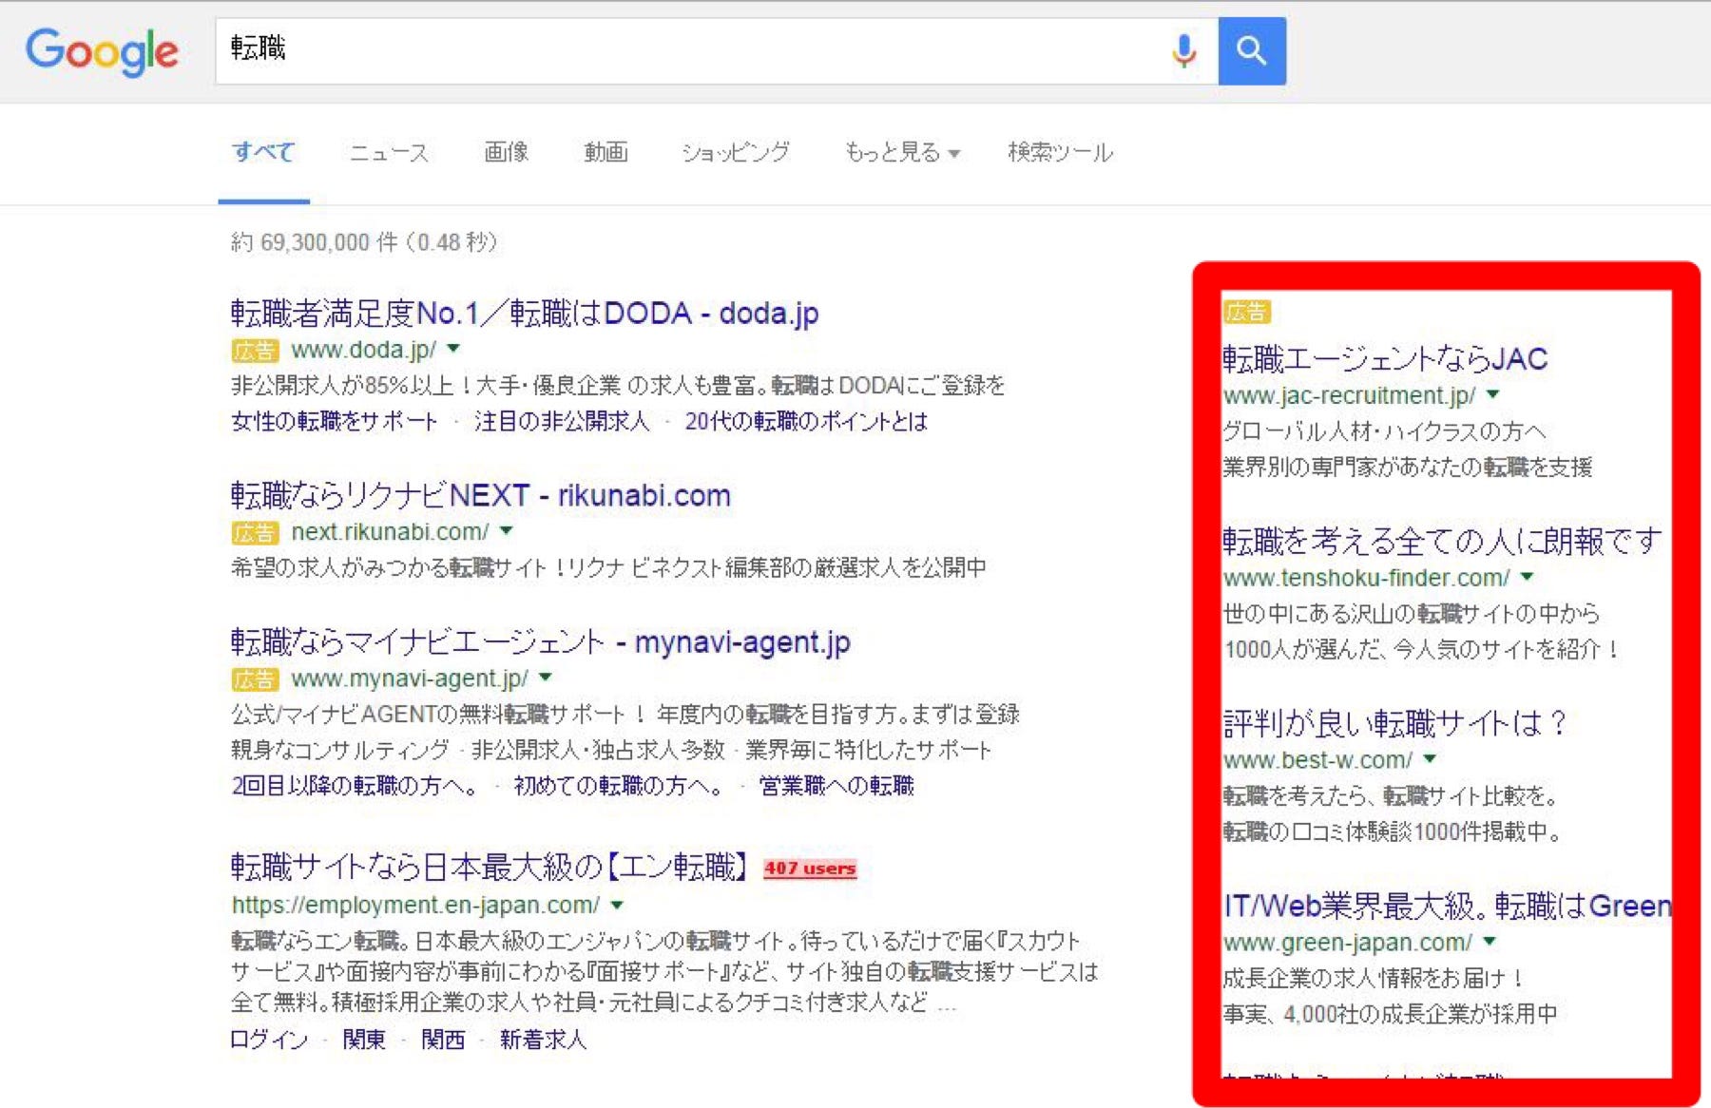Expand arrow next to next.rikunabi.com/
The width and height of the screenshot is (1711, 1108).
[506, 530]
